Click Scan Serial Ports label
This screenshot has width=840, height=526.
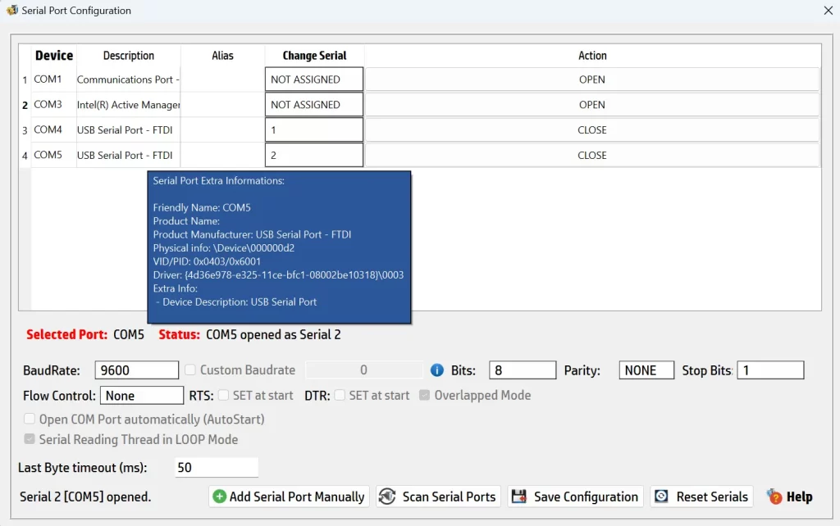tap(449, 497)
